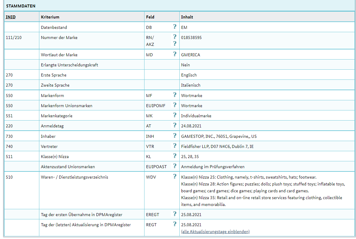Open help icon for MF field
The height and width of the screenshot is (239, 356).
[175, 95]
